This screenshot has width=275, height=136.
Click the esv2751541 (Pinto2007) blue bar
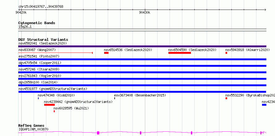click(142, 59)
